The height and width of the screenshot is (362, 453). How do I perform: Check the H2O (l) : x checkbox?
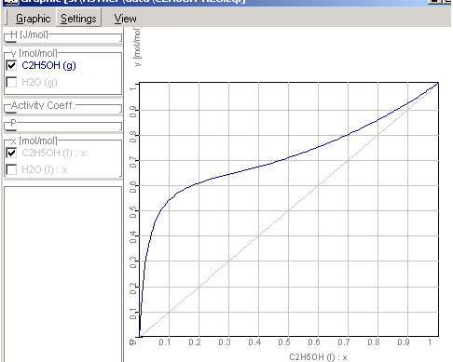point(11,169)
